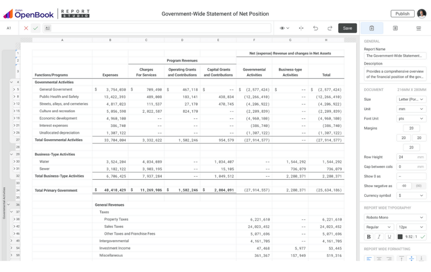Screen dimensions: 431x272
Task: Open the dropdown arrow beside the eye icon
Action: click(x=288, y=28)
